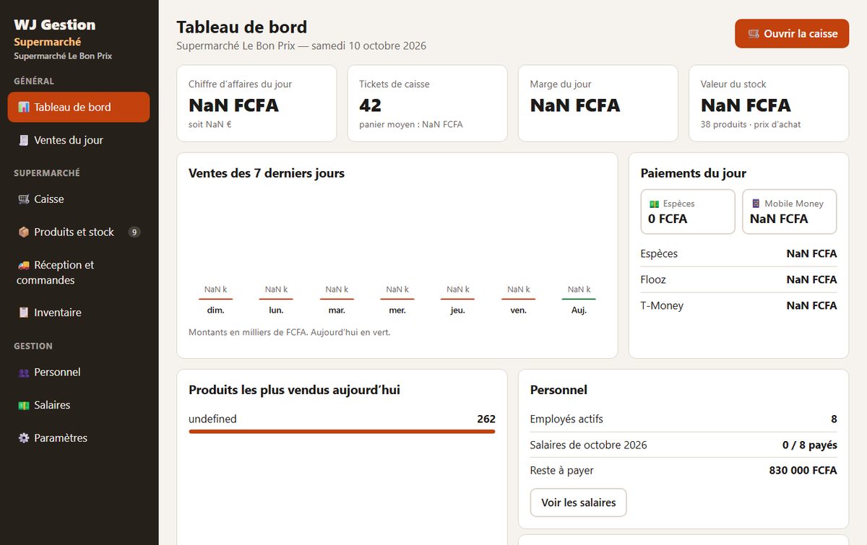
Task: Click the Caisse cart icon in sidebar
Action: (x=24, y=199)
